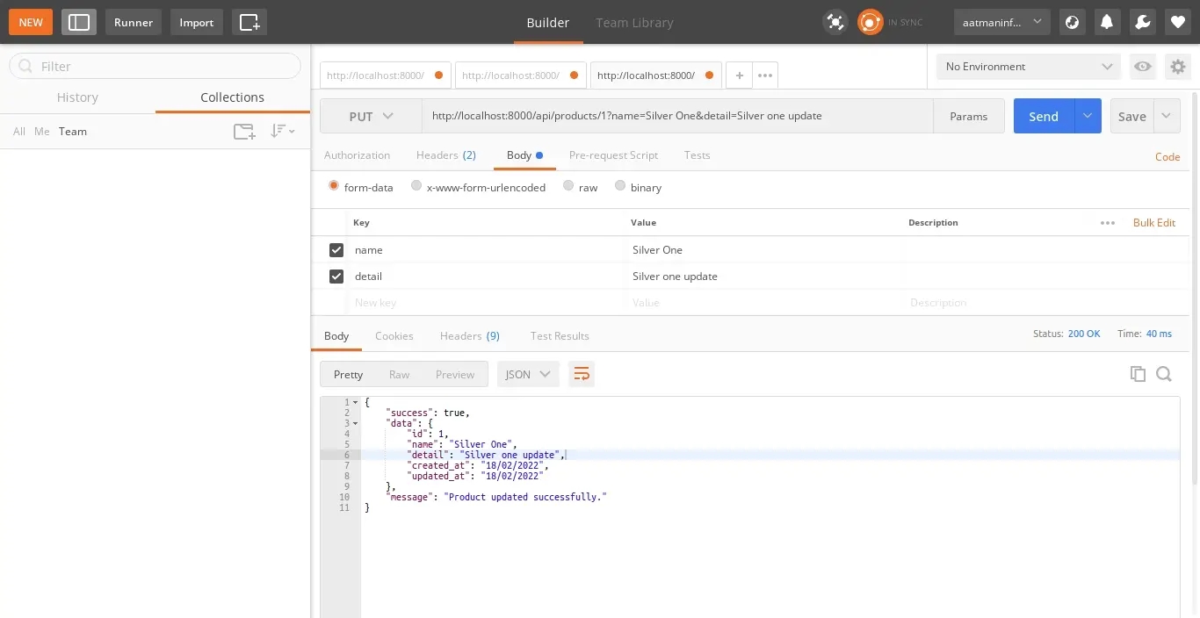Screen dimensions: 1200x618
Task: Open the manage environments gear icon
Action: pos(1177,67)
